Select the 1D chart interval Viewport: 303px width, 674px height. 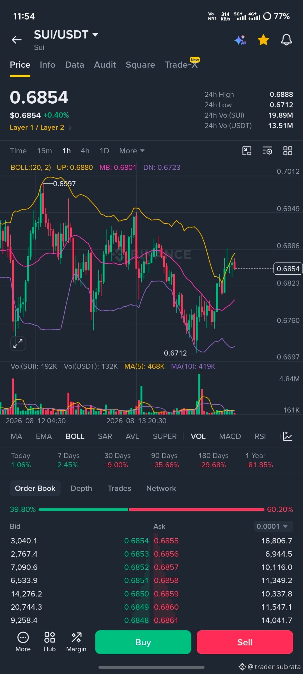click(104, 151)
